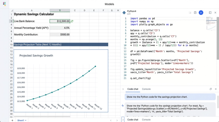Click the $19,000 y-axis label

tap(21, 68)
